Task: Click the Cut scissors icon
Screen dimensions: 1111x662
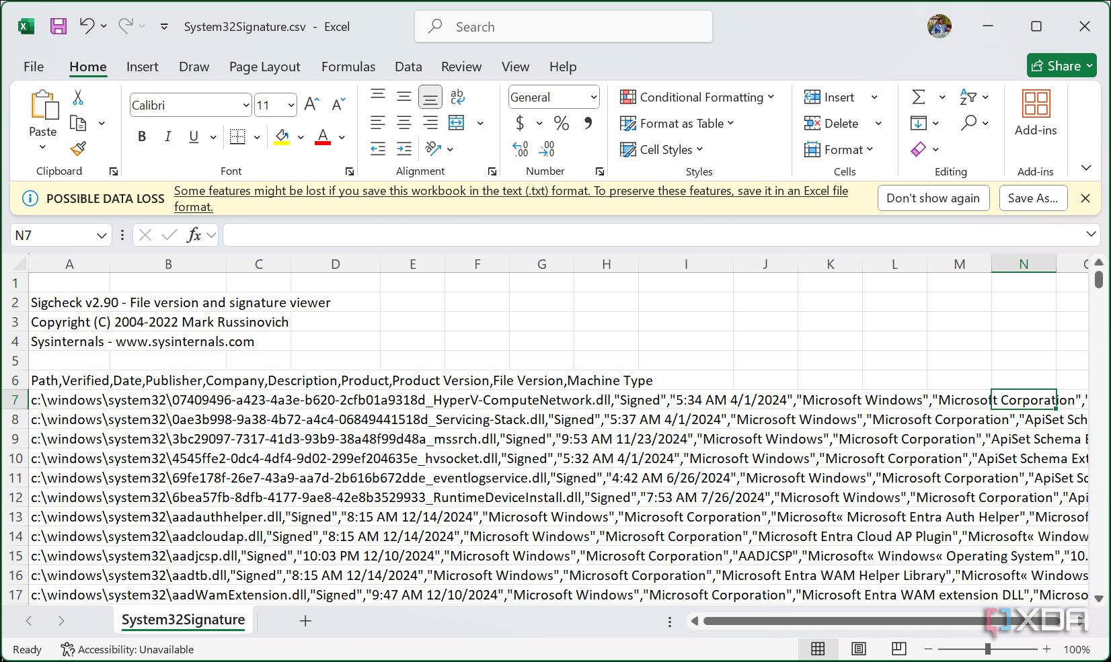Action: coord(78,98)
